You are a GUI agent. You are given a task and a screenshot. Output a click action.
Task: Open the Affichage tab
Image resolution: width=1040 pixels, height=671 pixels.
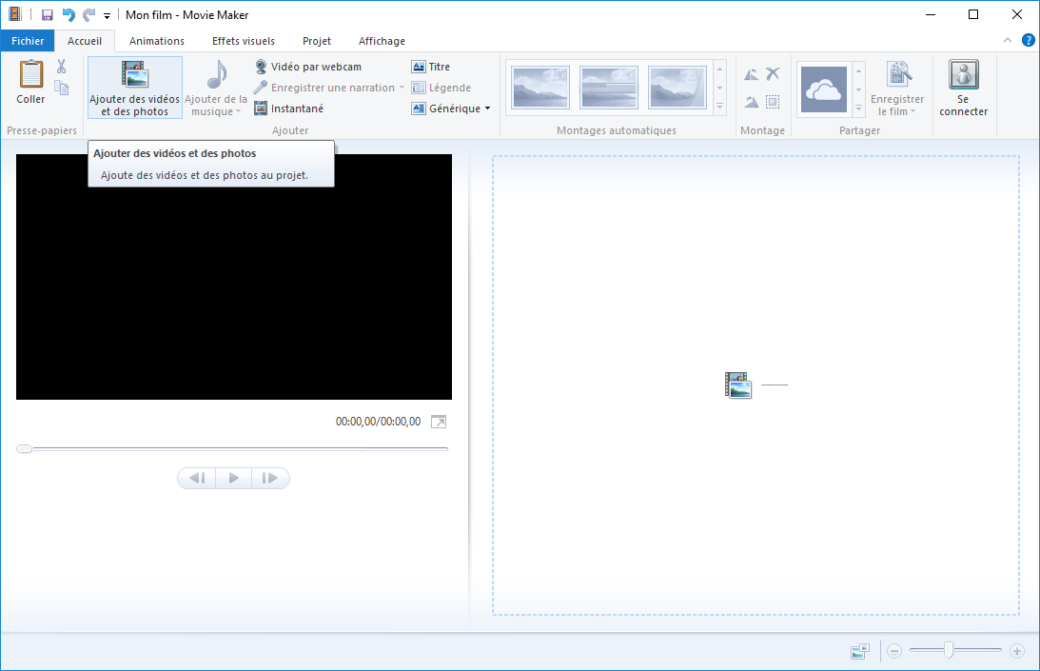coord(383,41)
